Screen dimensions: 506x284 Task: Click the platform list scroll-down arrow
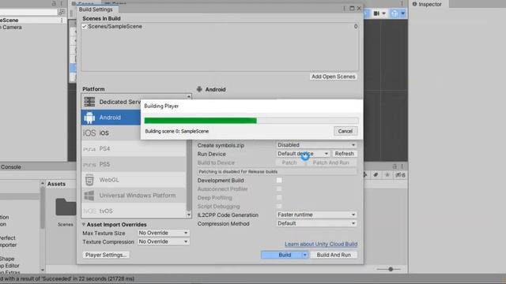[189, 215]
